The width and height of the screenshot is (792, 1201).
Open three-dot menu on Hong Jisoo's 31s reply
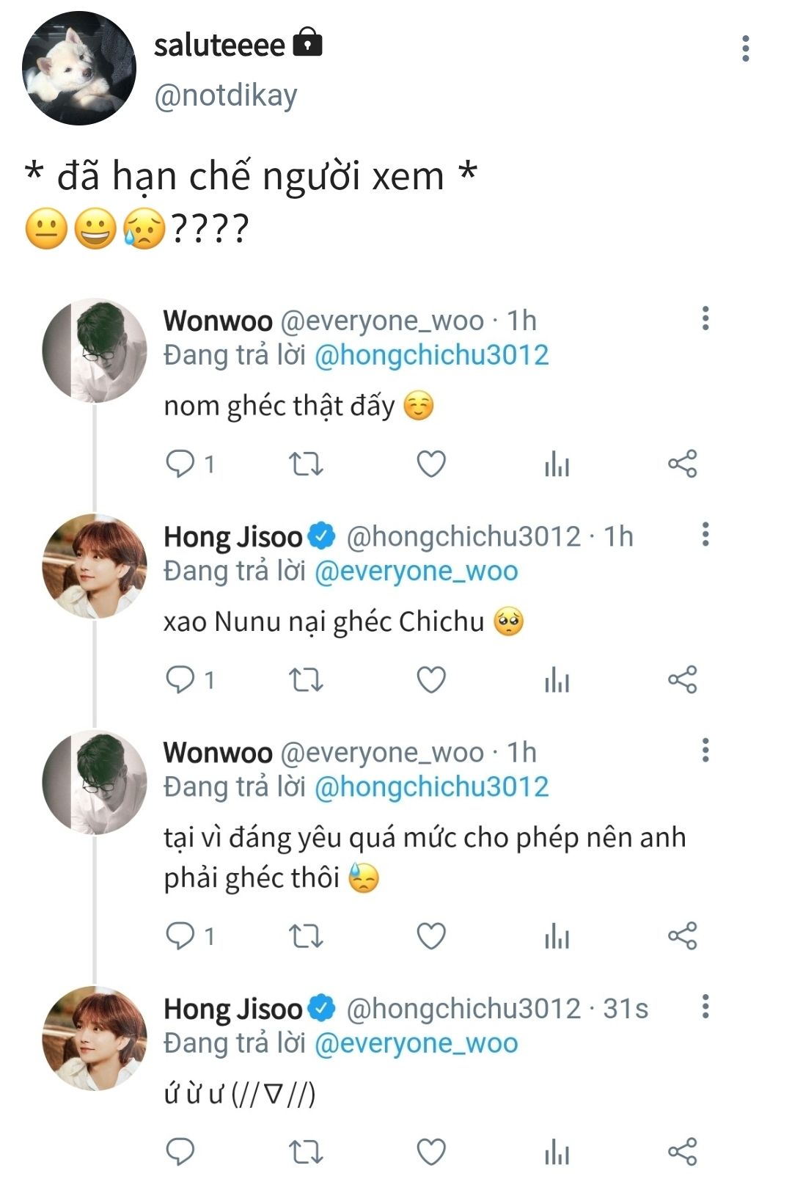[x=705, y=1007]
